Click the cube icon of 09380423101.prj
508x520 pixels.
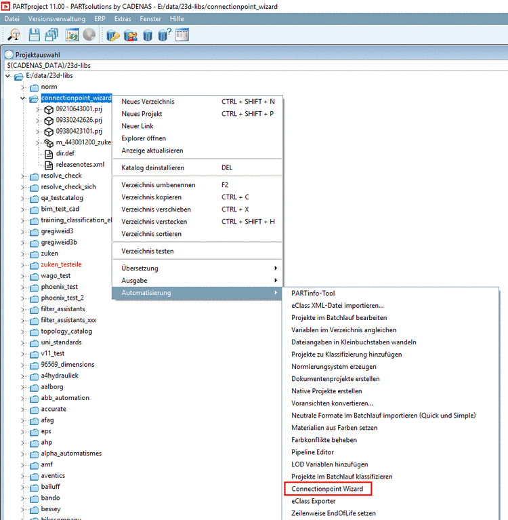tap(49, 132)
